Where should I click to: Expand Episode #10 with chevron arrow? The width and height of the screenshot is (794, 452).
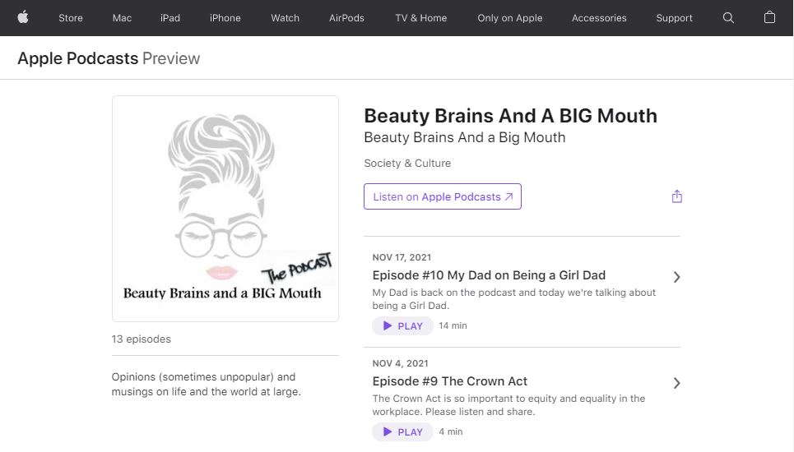pos(676,278)
